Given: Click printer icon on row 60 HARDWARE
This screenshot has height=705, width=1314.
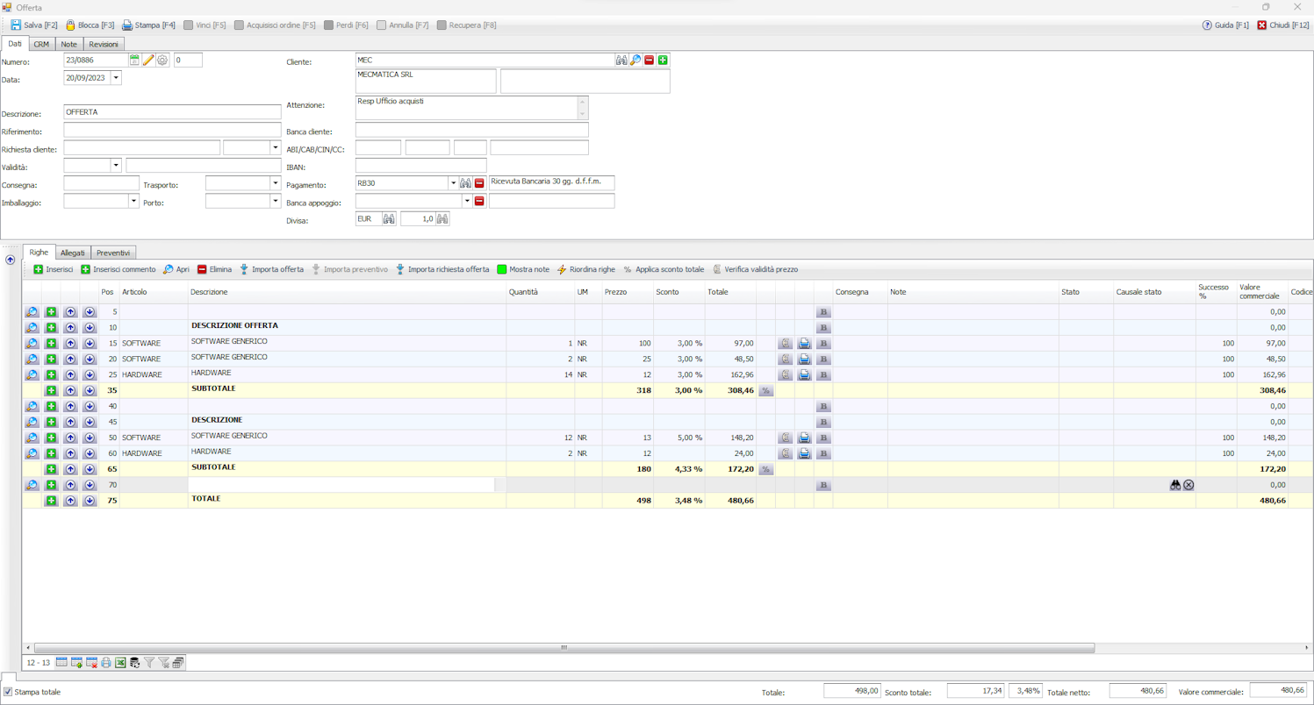Looking at the screenshot, I should (804, 453).
